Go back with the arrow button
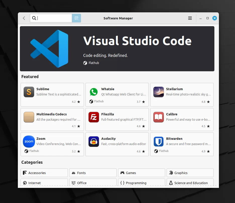Image resolution: width=235 pixels, height=203 pixels. 24,18
